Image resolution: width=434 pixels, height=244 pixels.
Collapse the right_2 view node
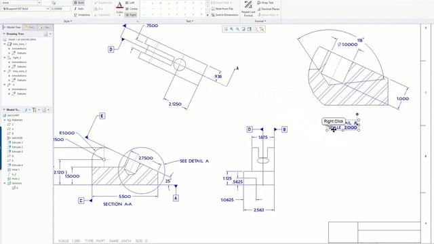5,58
